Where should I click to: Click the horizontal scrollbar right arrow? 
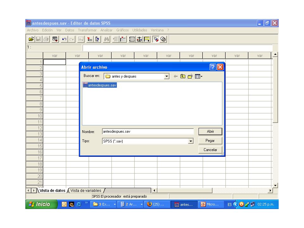(x=270, y=191)
